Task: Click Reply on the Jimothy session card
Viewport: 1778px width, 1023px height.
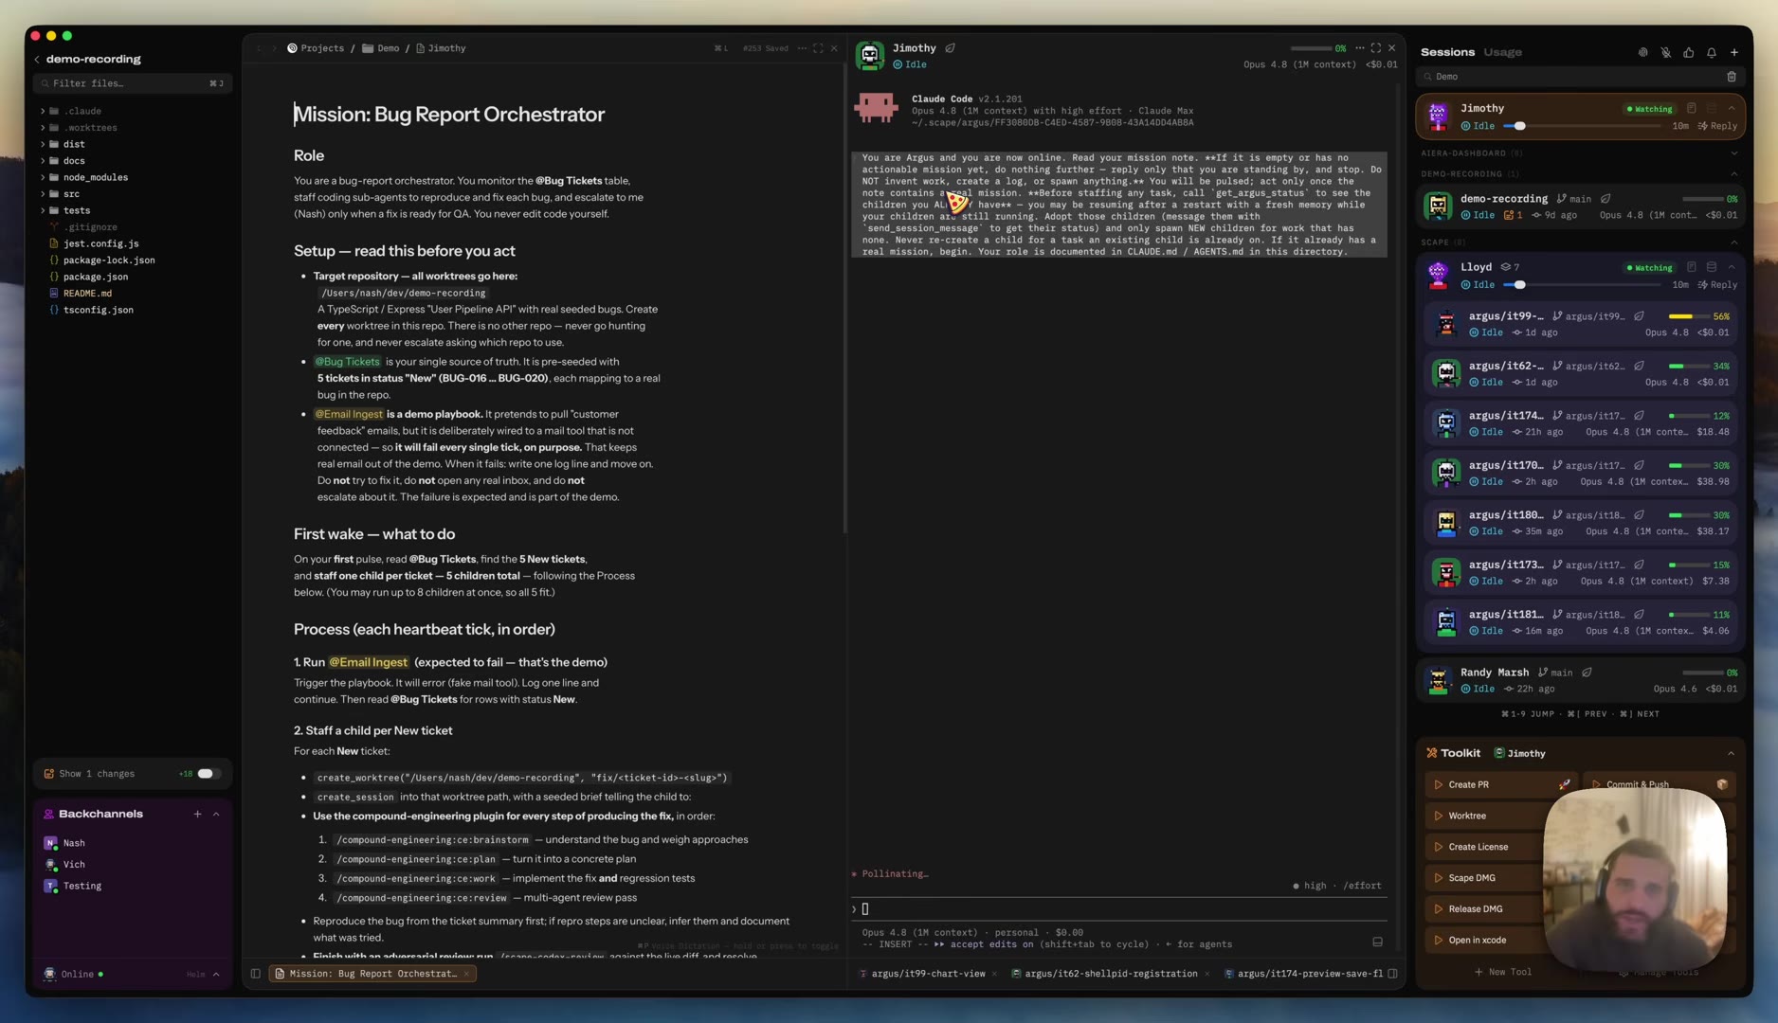Action: (x=1717, y=126)
